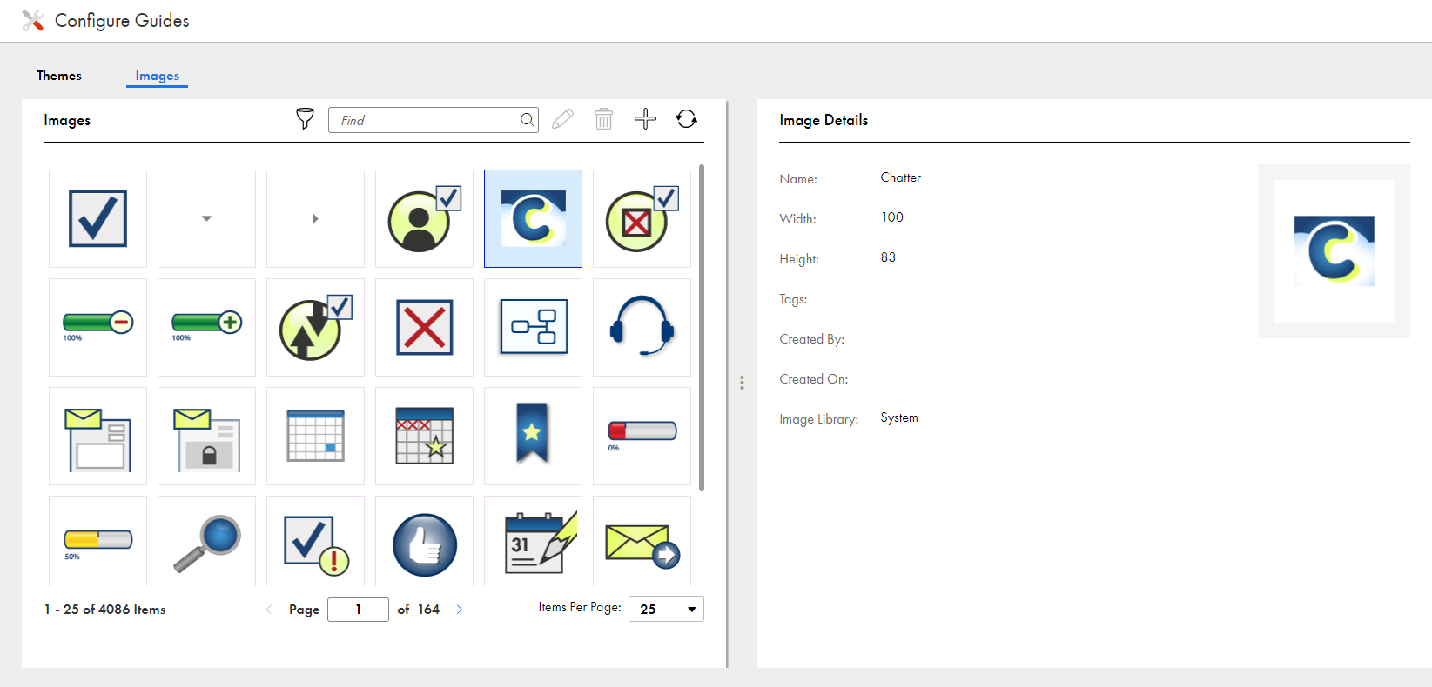Select the green bar minus image
The width and height of the screenshot is (1432, 687).
pos(97,327)
